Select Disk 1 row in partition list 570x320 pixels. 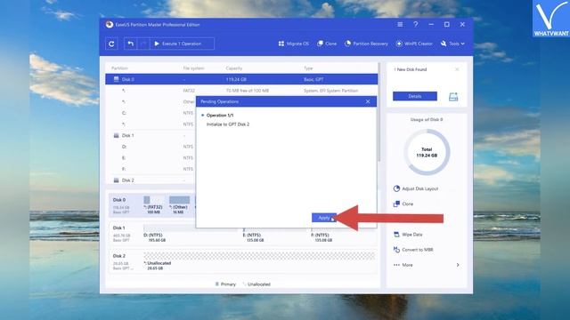tap(151, 135)
